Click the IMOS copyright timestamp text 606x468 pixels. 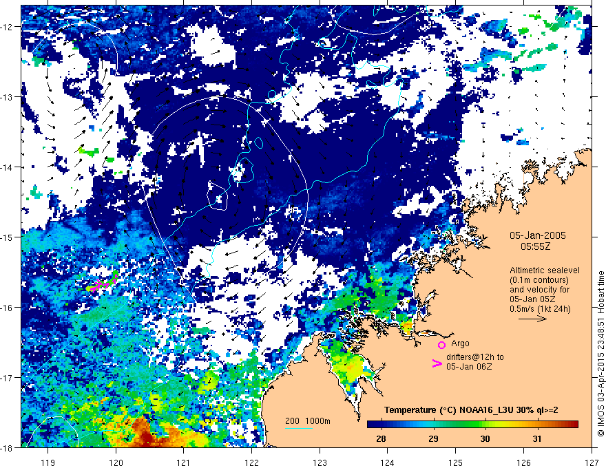coord(601,354)
